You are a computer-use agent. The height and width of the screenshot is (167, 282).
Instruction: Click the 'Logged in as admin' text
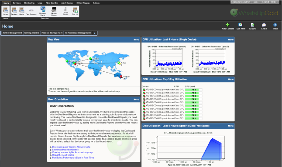pyautogui.click(x=241, y=2)
